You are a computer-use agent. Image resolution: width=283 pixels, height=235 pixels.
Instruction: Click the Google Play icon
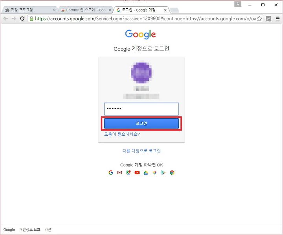(x=164, y=173)
